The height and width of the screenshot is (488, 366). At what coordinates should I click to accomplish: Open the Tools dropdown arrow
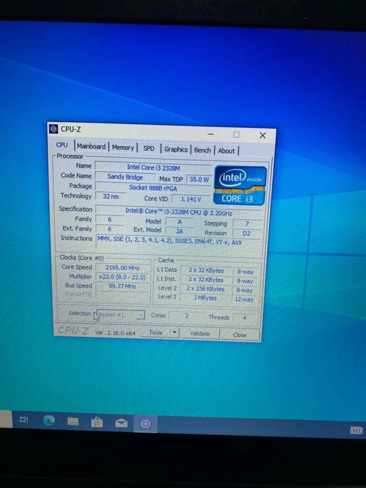tap(174, 333)
